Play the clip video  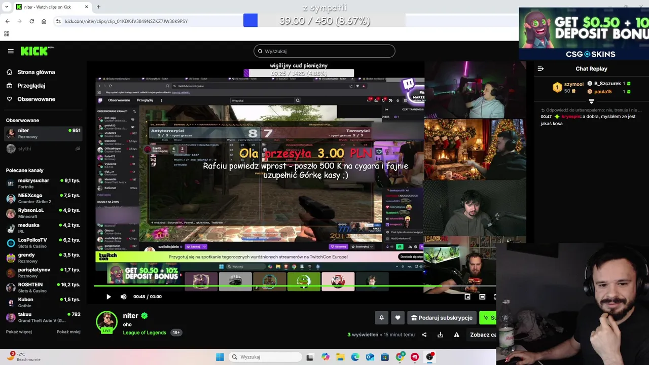[x=108, y=297]
